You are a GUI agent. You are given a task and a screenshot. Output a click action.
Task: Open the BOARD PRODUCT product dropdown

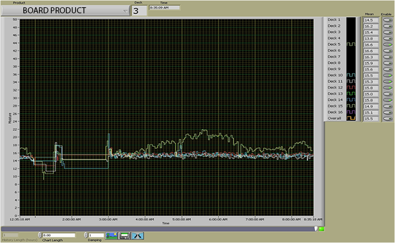click(x=66, y=11)
